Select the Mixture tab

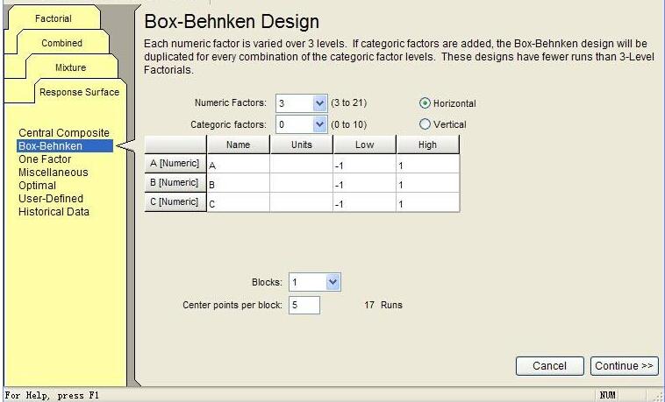70,67
